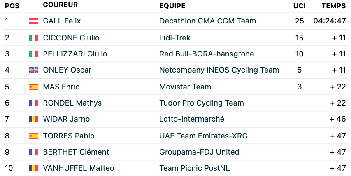Open rider GALL Felix
The width and height of the screenshot is (351, 176).
(x=62, y=21)
